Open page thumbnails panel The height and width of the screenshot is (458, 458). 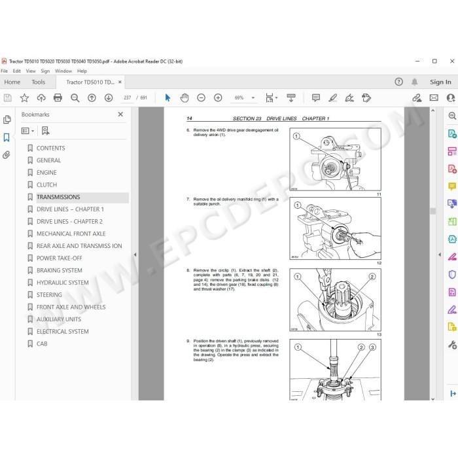tap(7, 120)
